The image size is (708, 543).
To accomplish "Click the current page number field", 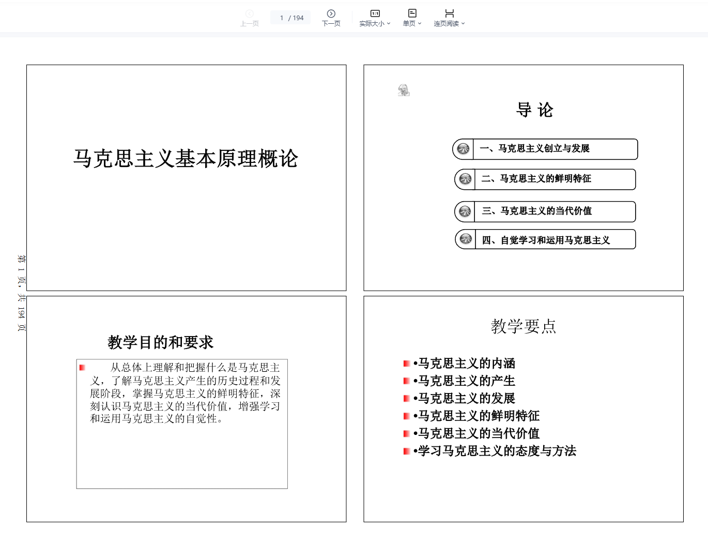I will click(282, 18).
